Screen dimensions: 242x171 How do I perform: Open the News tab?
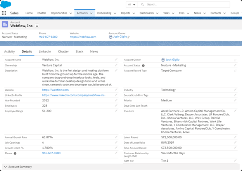click(94, 51)
